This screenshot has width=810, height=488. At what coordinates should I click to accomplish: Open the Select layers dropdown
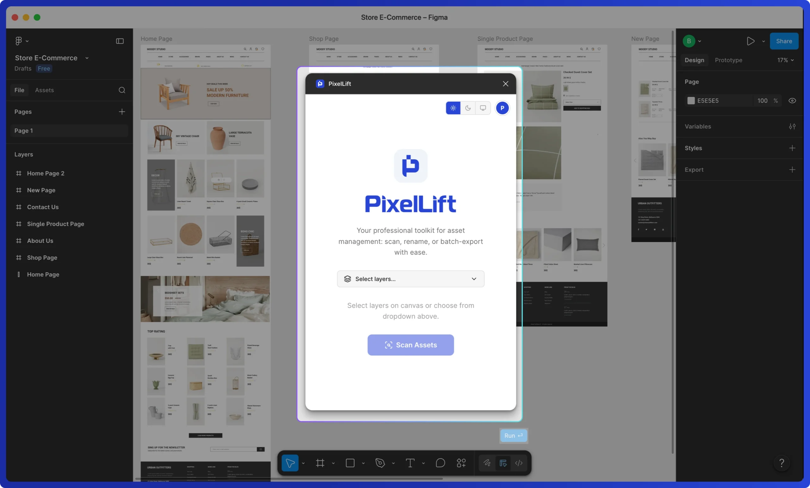pyautogui.click(x=411, y=279)
